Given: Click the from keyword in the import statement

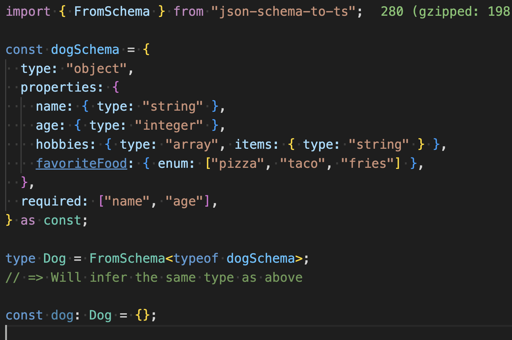Looking at the screenshot, I should click(188, 11).
